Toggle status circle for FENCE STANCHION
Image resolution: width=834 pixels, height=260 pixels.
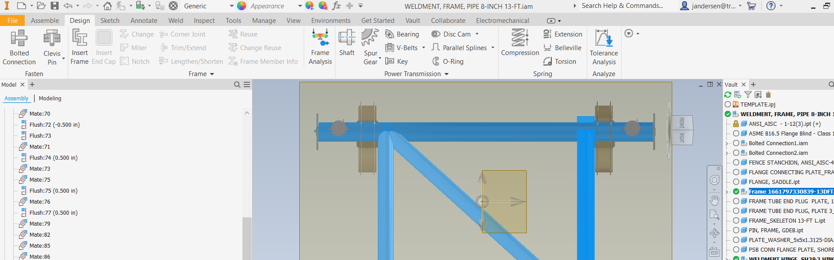click(736, 162)
